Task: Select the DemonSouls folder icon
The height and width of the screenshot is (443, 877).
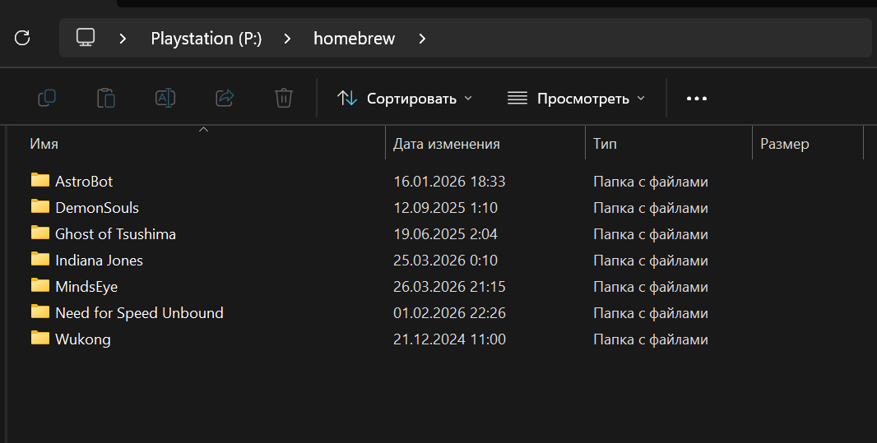Action: click(x=39, y=206)
